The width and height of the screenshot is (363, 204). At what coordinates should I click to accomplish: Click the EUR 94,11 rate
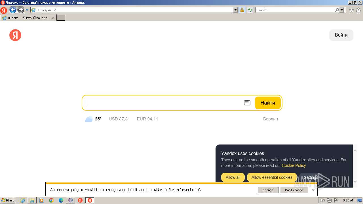[x=147, y=119]
